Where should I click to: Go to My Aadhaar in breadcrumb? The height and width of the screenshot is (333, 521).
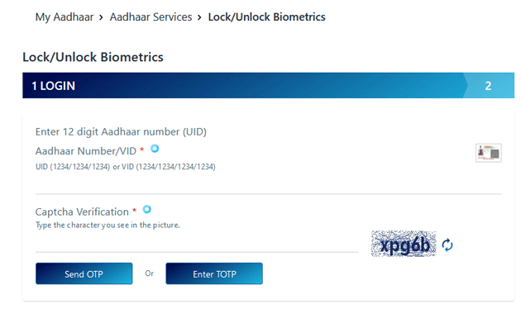(x=63, y=17)
